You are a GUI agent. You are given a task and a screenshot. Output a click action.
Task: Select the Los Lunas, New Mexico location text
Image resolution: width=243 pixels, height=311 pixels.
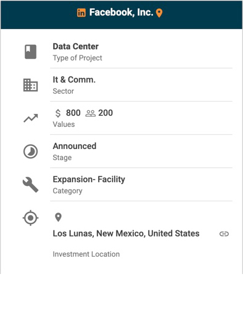(x=126, y=233)
